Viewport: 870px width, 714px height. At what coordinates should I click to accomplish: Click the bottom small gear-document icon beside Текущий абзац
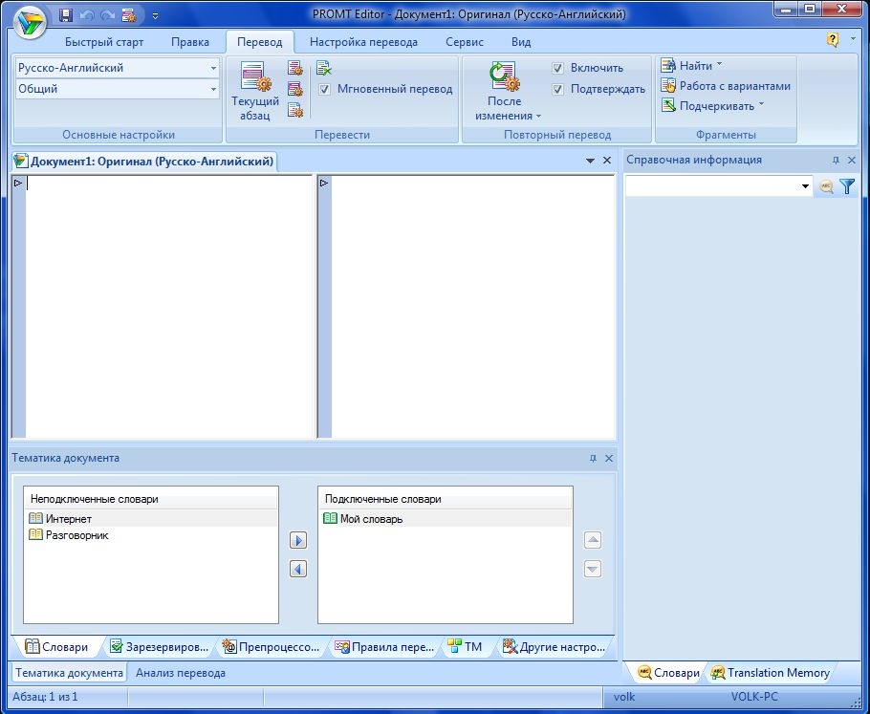[x=295, y=110]
